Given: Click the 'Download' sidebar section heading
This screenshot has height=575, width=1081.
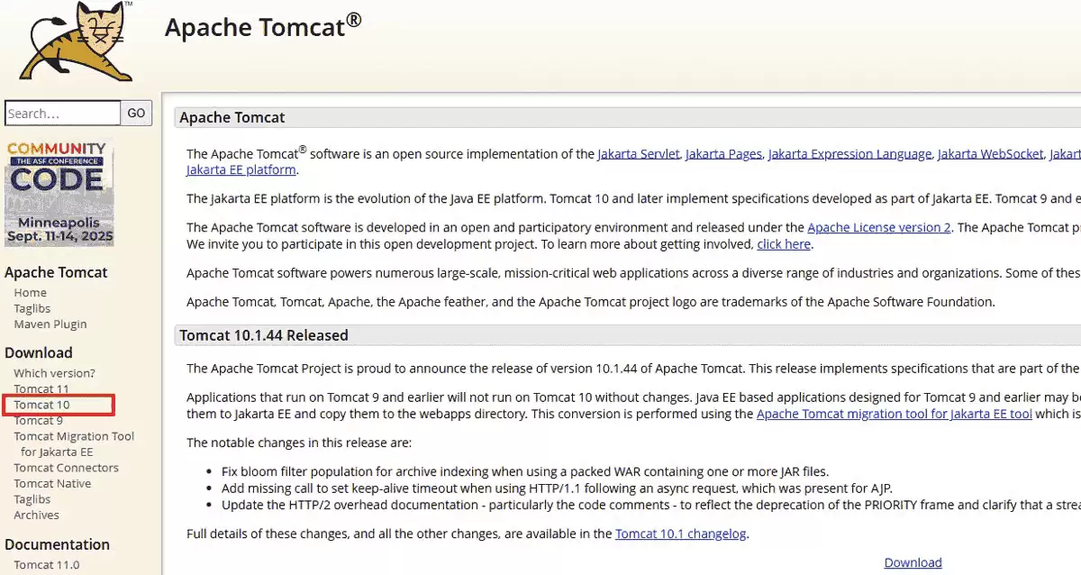Looking at the screenshot, I should (x=39, y=352).
